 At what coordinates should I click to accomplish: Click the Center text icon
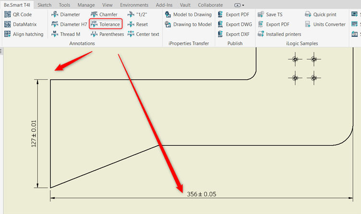click(x=131, y=34)
